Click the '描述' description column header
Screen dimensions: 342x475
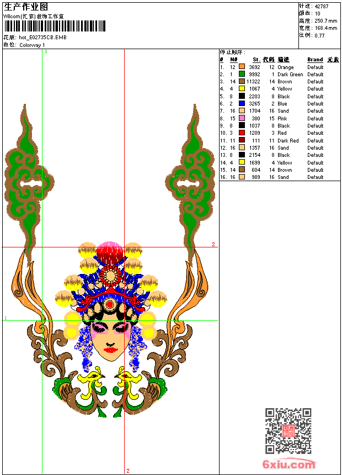(284, 60)
